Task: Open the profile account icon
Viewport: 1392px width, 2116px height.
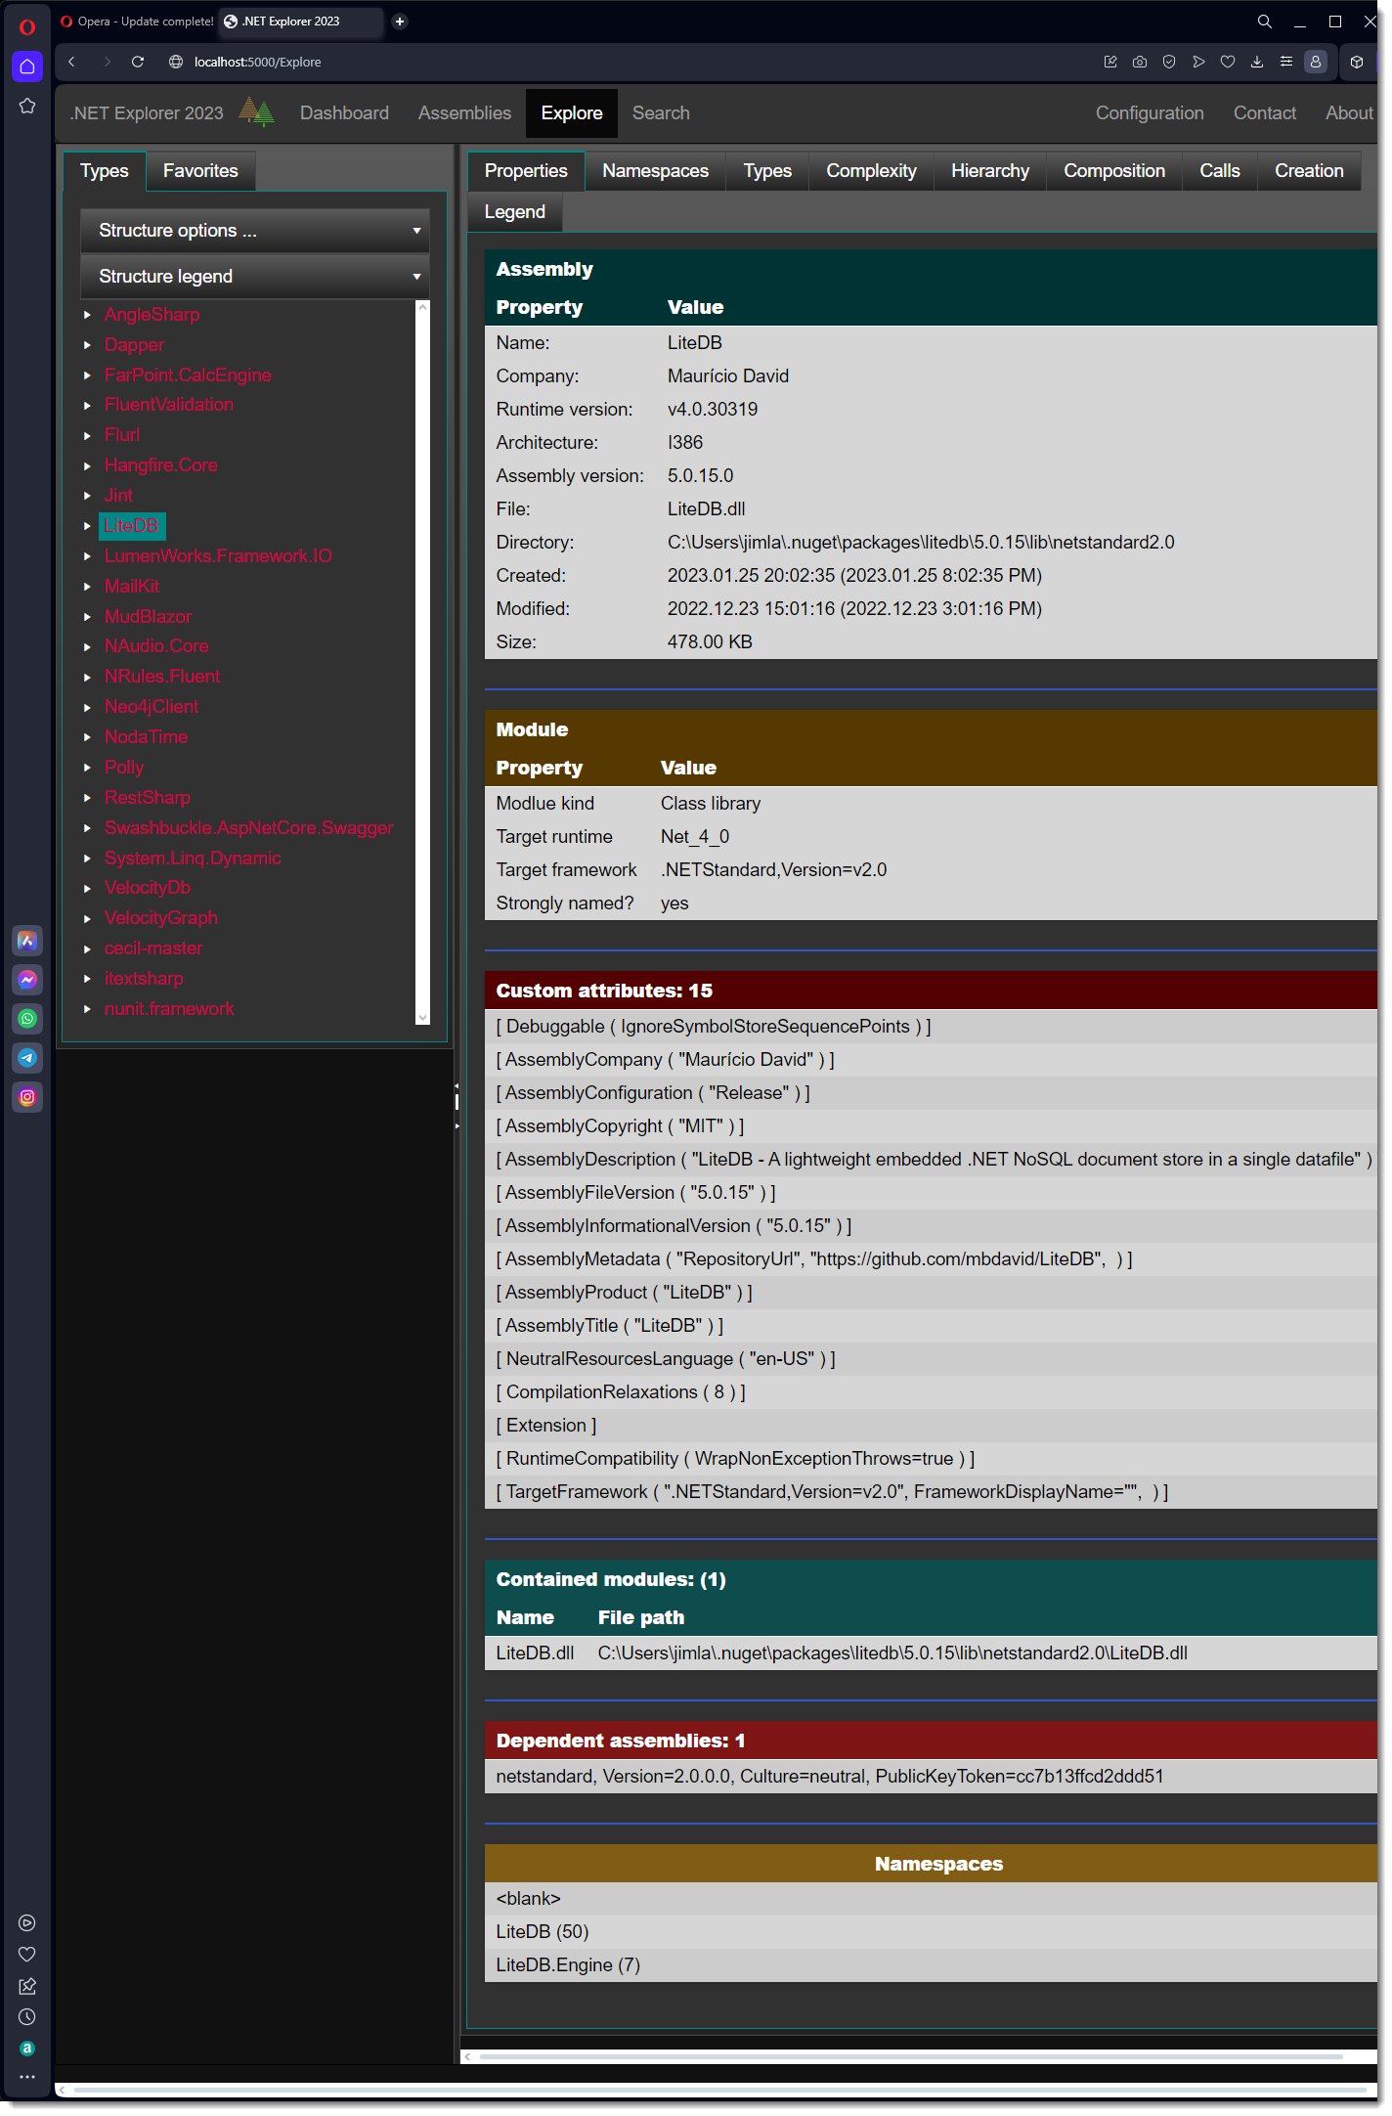Action: pos(1316,62)
